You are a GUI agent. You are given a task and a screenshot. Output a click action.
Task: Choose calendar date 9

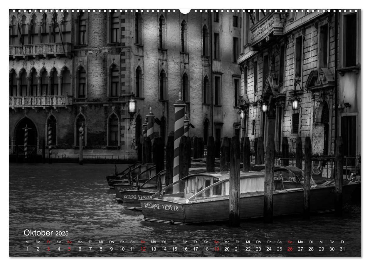[x=111, y=249]
